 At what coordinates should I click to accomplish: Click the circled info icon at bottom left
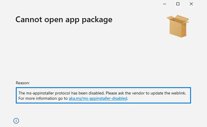[16, 121]
